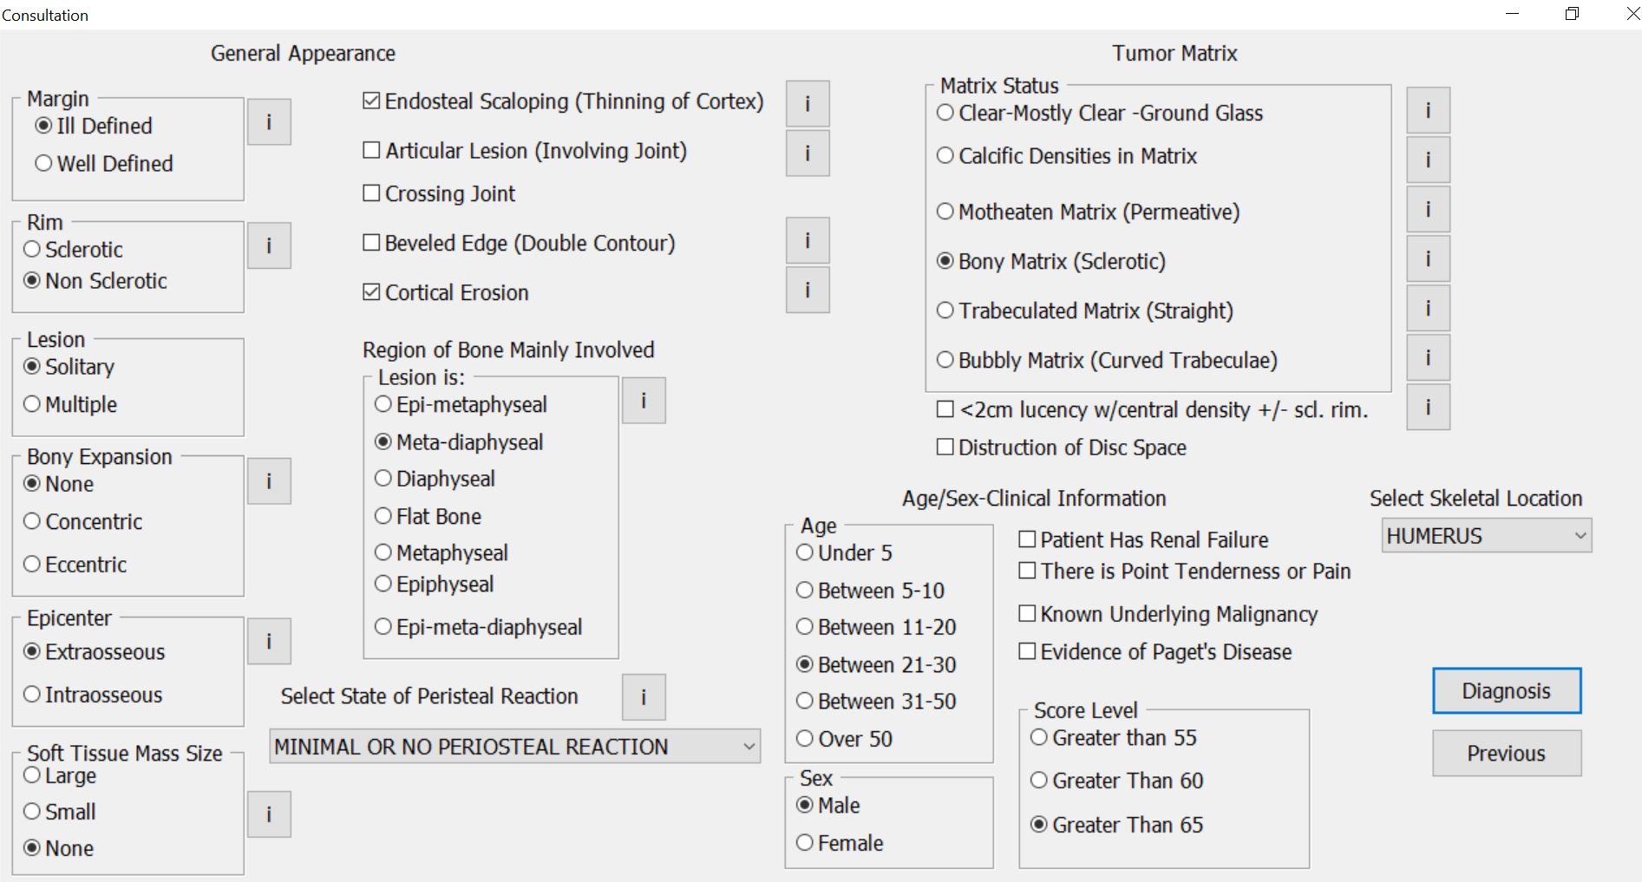This screenshot has width=1642, height=882.
Task: Open info for <2cm lucency option
Action: (1428, 407)
